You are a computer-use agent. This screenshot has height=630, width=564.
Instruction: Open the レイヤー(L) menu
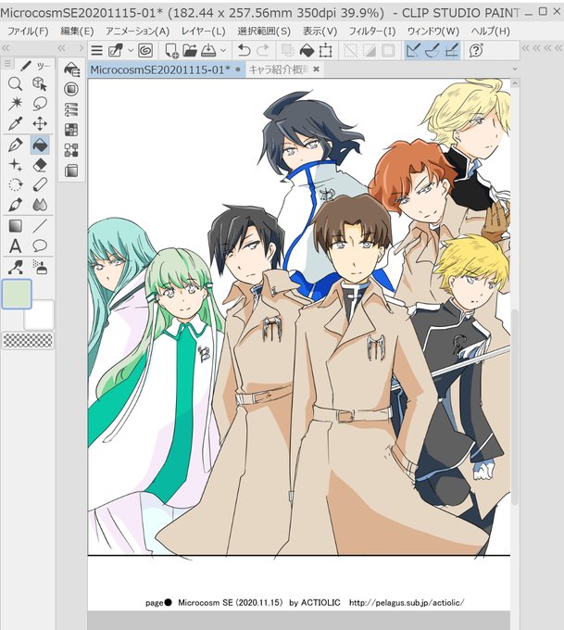coord(203,31)
